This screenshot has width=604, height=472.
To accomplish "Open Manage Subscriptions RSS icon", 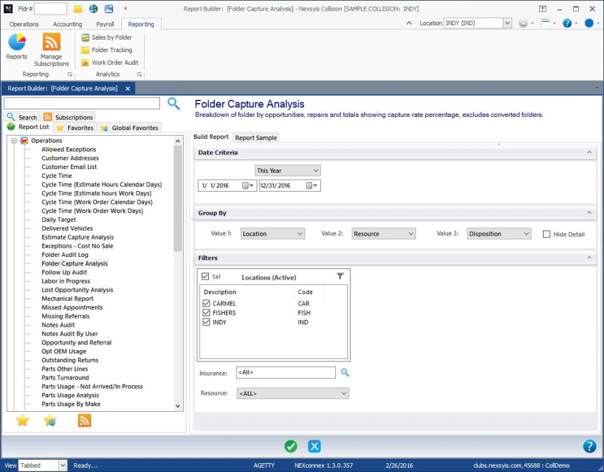I will coord(51,43).
